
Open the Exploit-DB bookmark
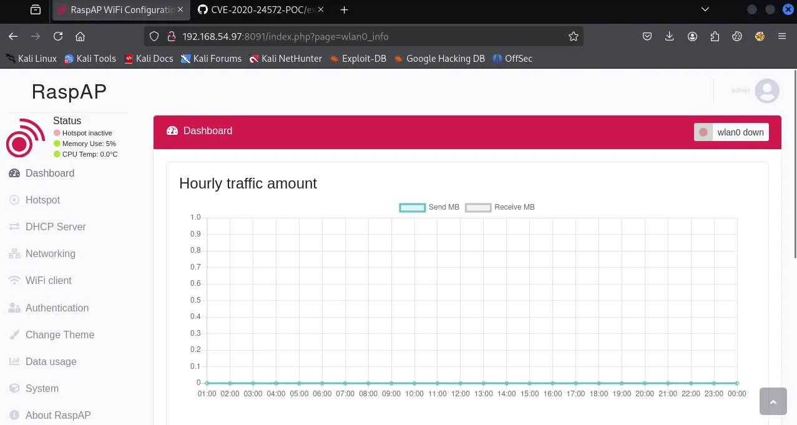coord(358,59)
